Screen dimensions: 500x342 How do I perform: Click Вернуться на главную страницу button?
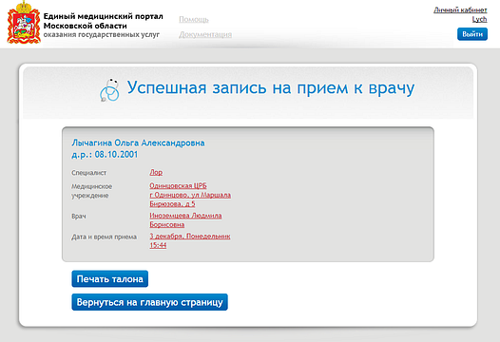149,302
